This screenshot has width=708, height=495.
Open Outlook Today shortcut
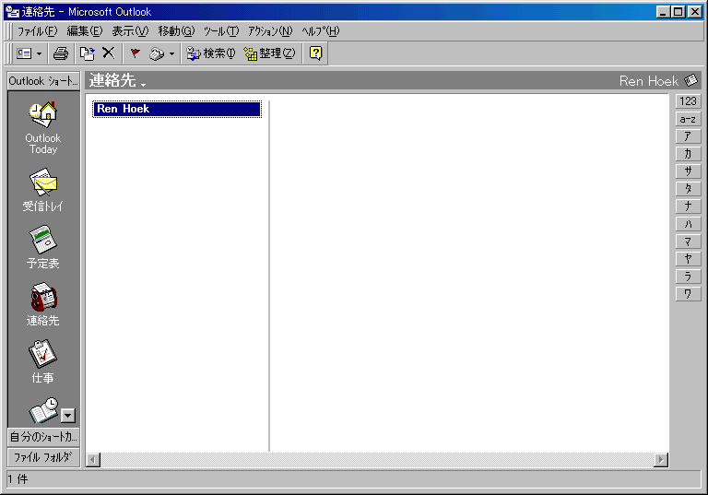point(42,126)
